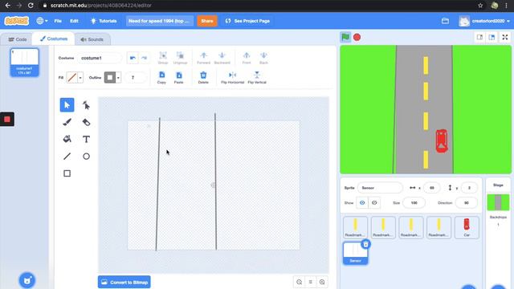Click the orange Share button
The width and height of the screenshot is (514, 289).
coord(207,21)
